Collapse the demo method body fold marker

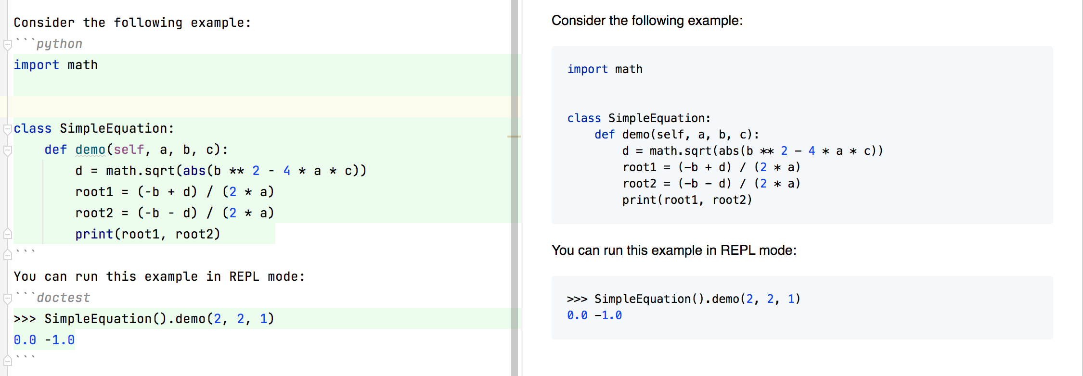pos(7,150)
